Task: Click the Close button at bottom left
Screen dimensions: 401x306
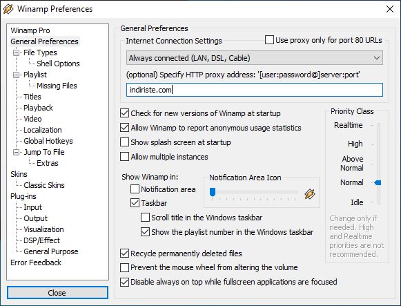Action: pos(57,292)
